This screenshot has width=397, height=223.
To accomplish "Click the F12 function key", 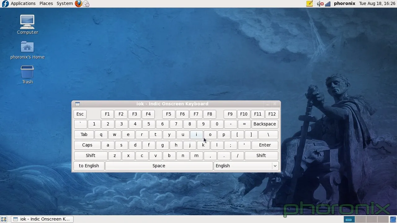I will [x=272, y=114].
